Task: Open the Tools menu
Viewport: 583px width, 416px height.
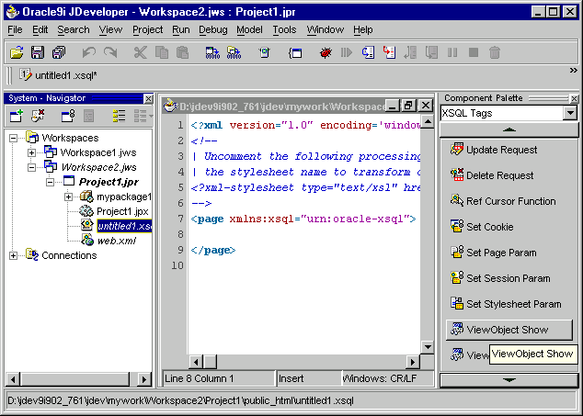Action: (284, 29)
